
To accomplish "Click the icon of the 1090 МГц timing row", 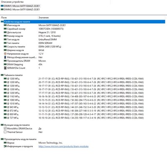I will 5,100.
